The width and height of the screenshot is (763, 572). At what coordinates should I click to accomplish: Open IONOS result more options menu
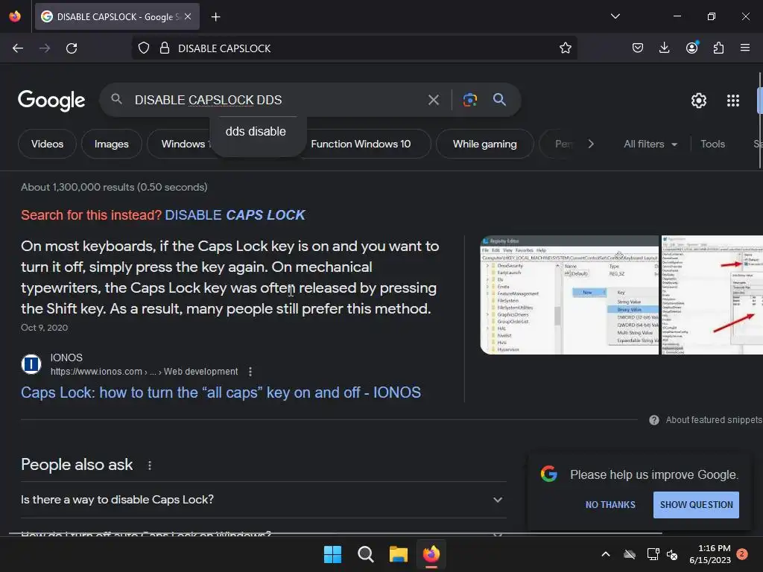coord(250,372)
